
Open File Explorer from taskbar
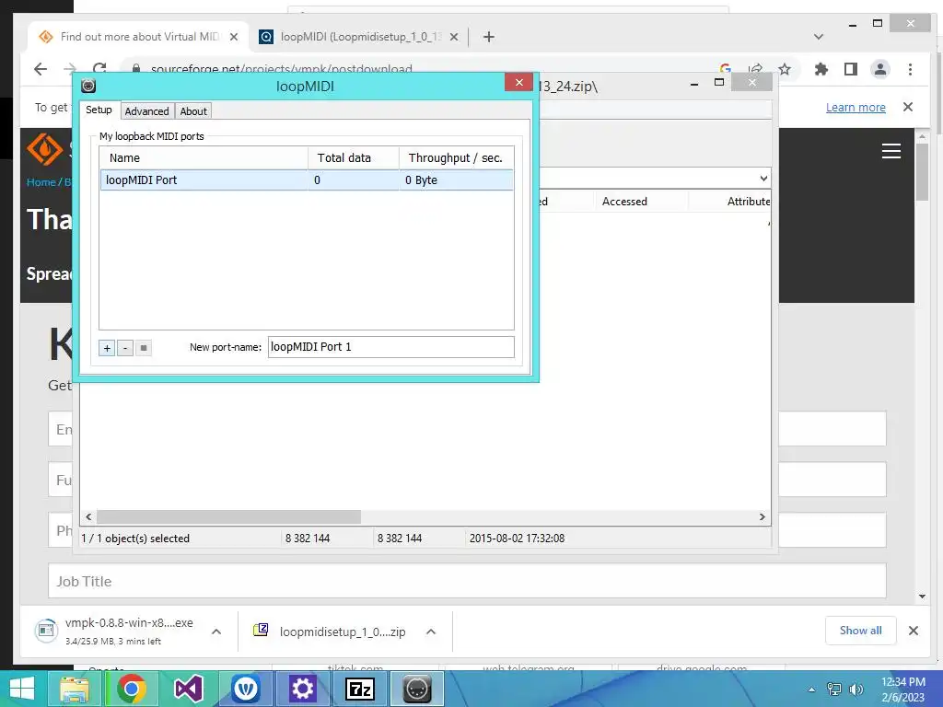[x=76, y=689]
